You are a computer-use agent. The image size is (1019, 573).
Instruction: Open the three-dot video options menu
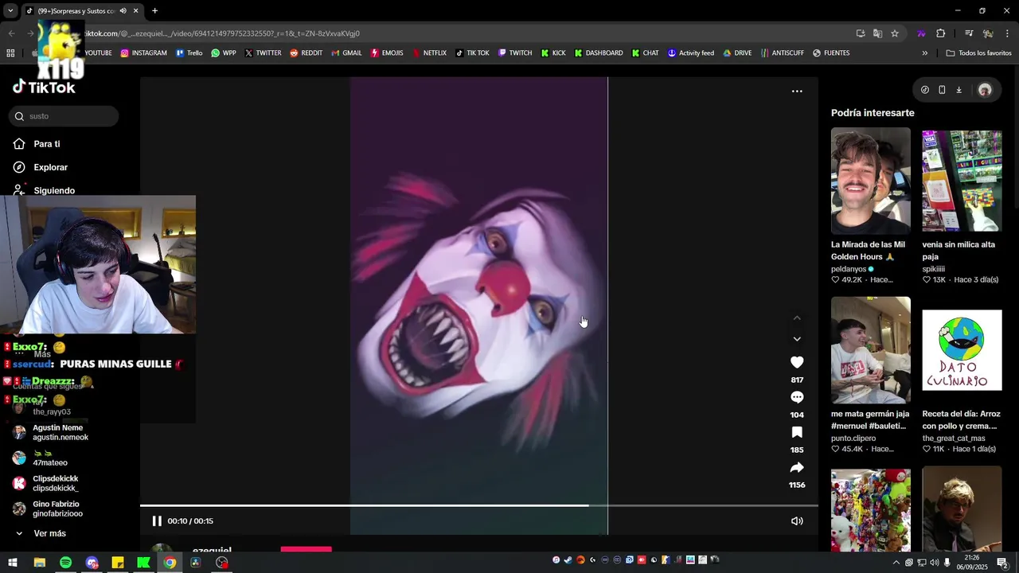(797, 92)
